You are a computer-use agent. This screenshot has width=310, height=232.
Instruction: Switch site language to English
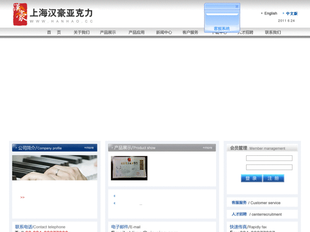pyautogui.click(x=271, y=14)
